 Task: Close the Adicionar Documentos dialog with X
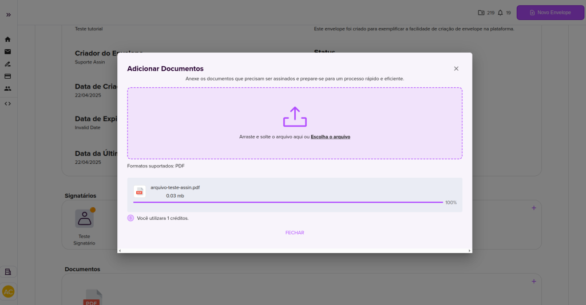click(x=456, y=69)
